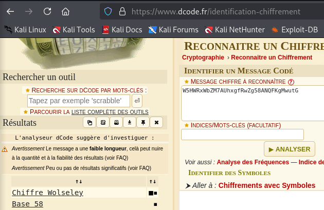
Task: Open the Chiffre Wolseley result
Action: coord(47,193)
